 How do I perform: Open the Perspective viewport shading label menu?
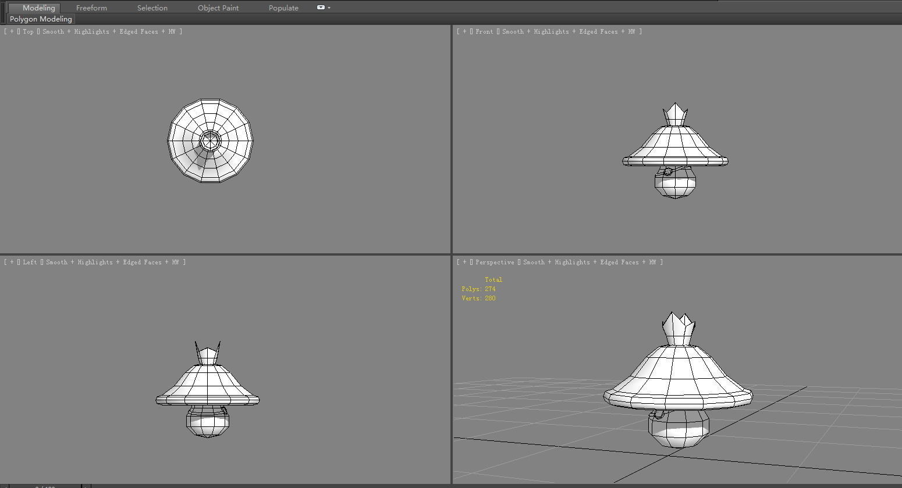589,262
